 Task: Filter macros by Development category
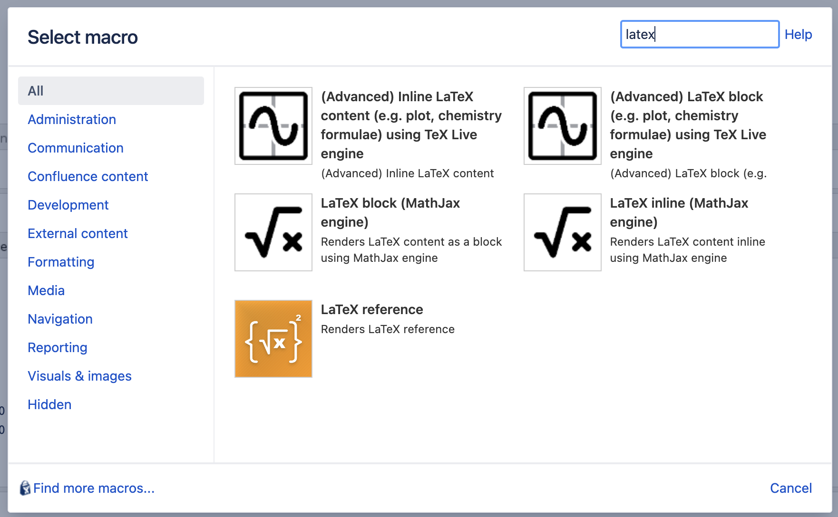click(x=68, y=205)
